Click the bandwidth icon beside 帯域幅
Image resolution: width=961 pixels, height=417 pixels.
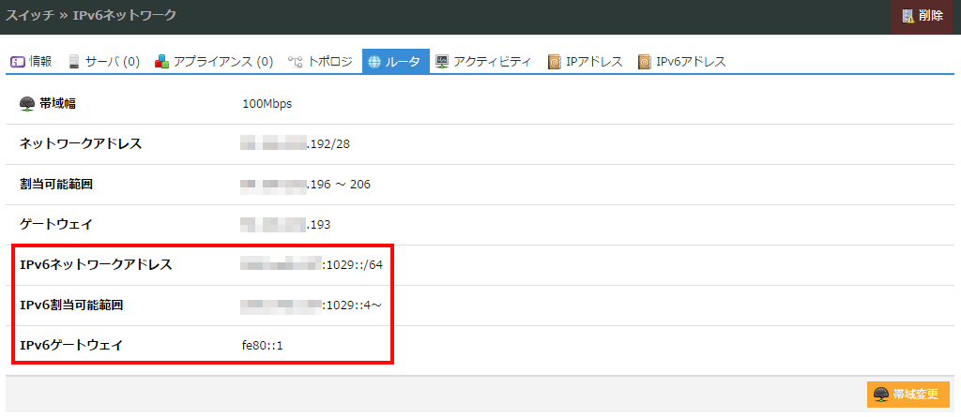27,103
